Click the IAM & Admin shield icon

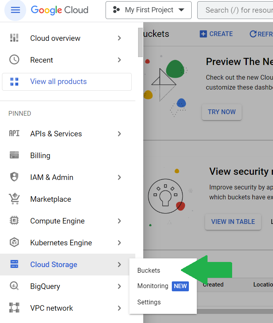[x=14, y=177]
